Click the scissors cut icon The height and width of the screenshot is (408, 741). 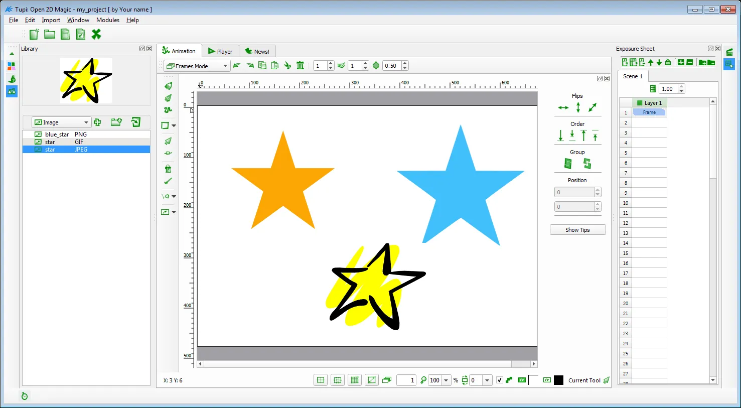pyautogui.click(x=287, y=66)
